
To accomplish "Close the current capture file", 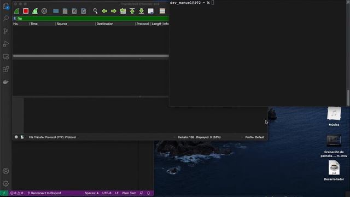I will click(x=74, y=11).
